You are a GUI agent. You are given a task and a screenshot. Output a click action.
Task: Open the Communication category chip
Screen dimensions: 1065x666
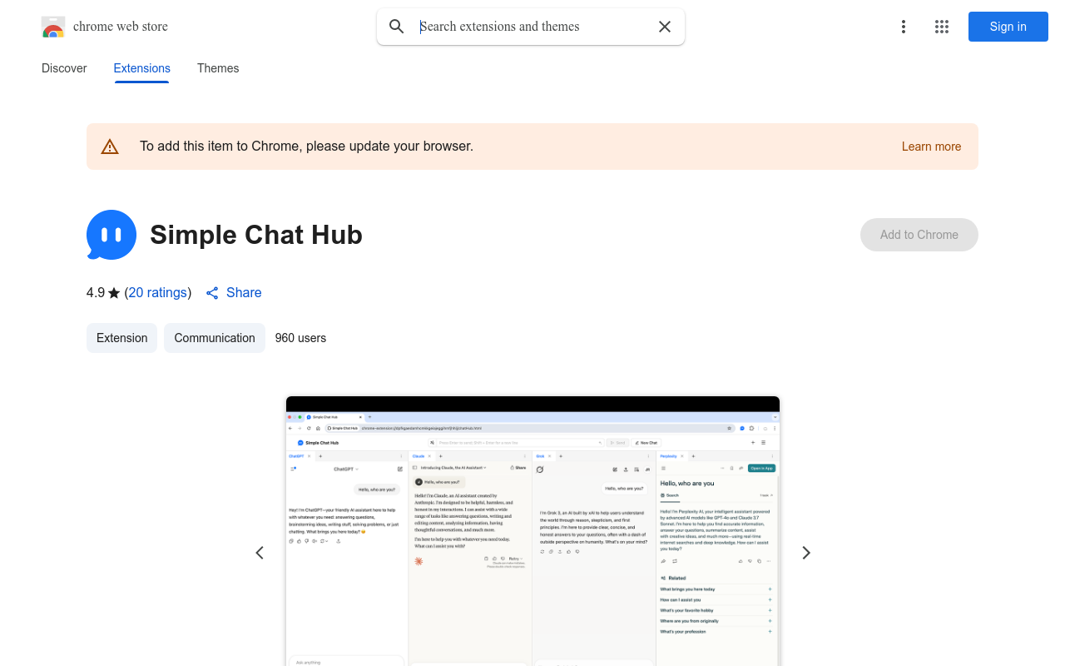pos(215,338)
